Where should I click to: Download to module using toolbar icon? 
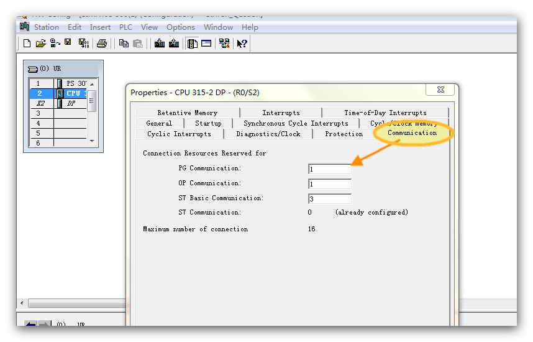[160, 44]
